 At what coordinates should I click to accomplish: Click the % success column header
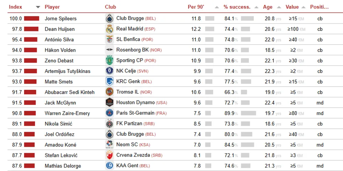(237, 7)
